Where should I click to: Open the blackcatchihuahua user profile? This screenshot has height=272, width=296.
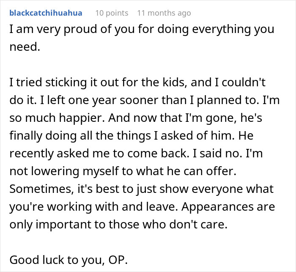(47, 13)
